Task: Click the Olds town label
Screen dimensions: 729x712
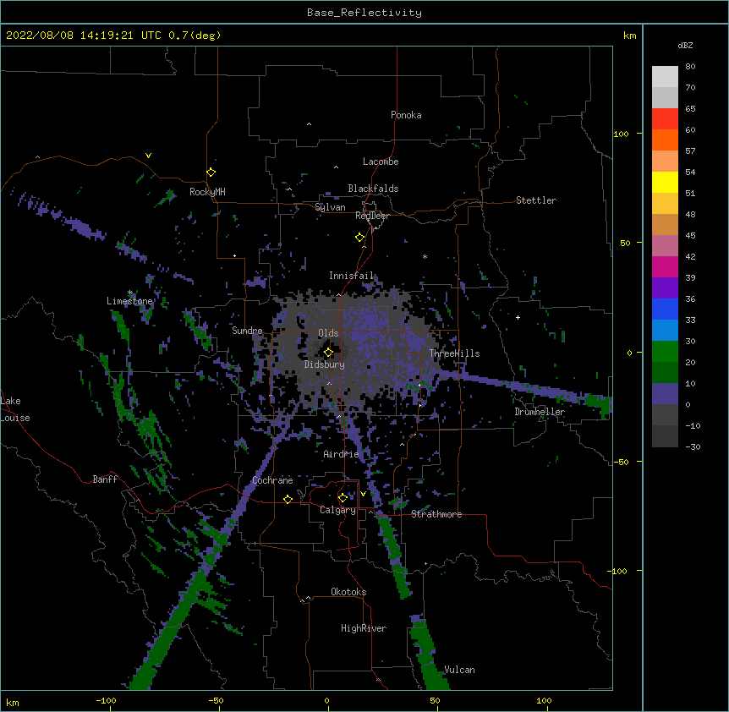Action: coord(328,333)
